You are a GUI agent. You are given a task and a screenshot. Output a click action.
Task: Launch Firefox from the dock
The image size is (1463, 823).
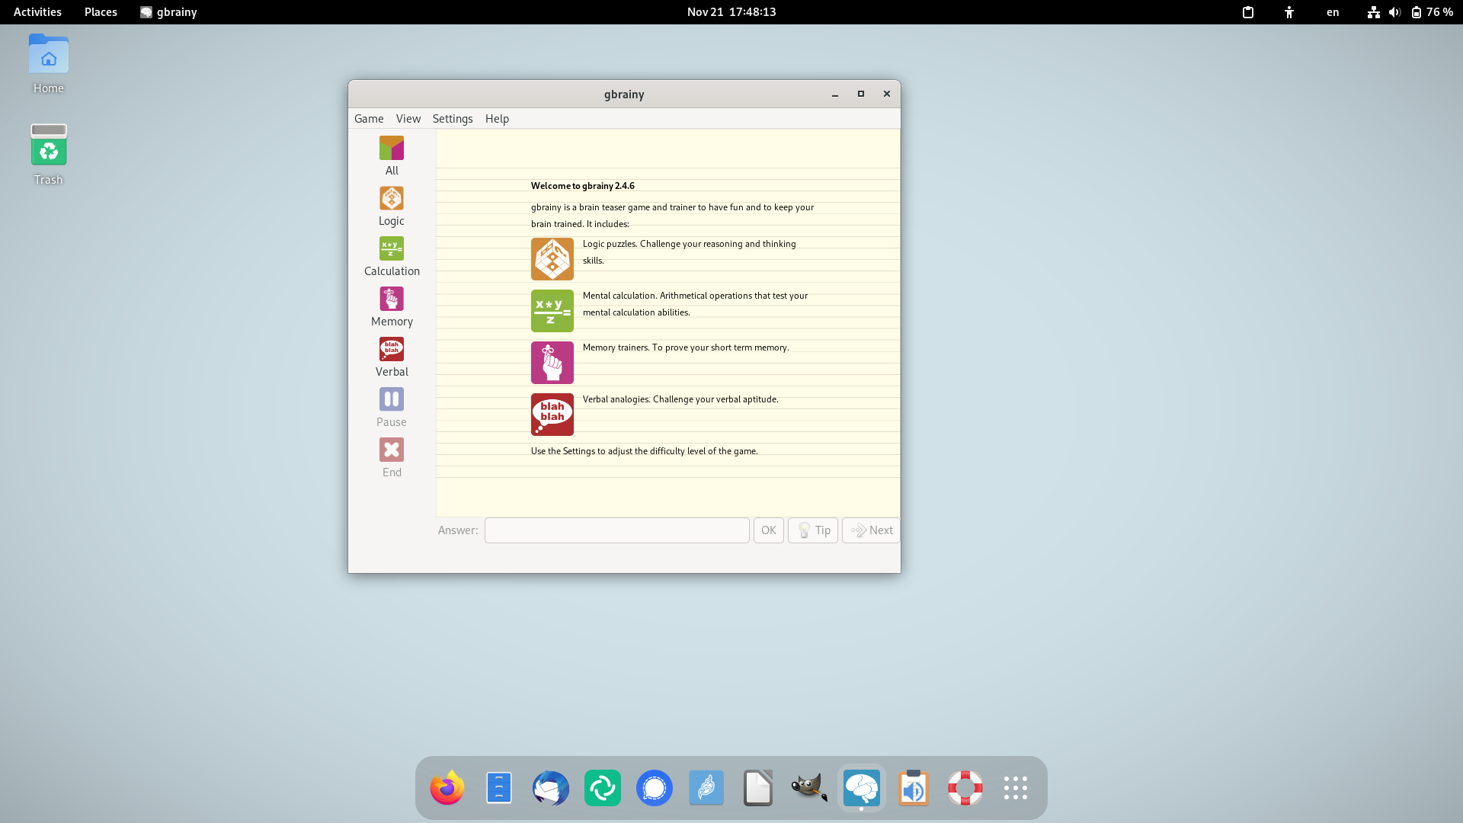pyautogui.click(x=447, y=788)
